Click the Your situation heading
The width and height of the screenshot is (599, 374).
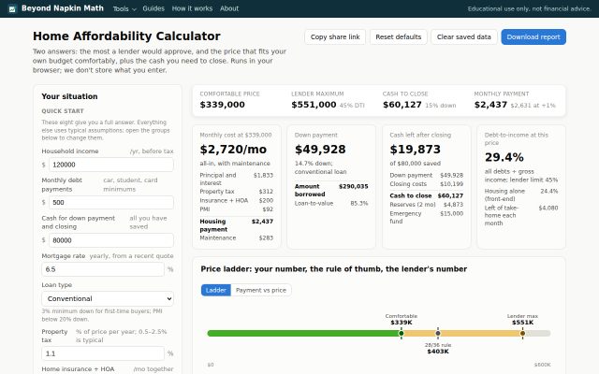[x=69, y=96]
